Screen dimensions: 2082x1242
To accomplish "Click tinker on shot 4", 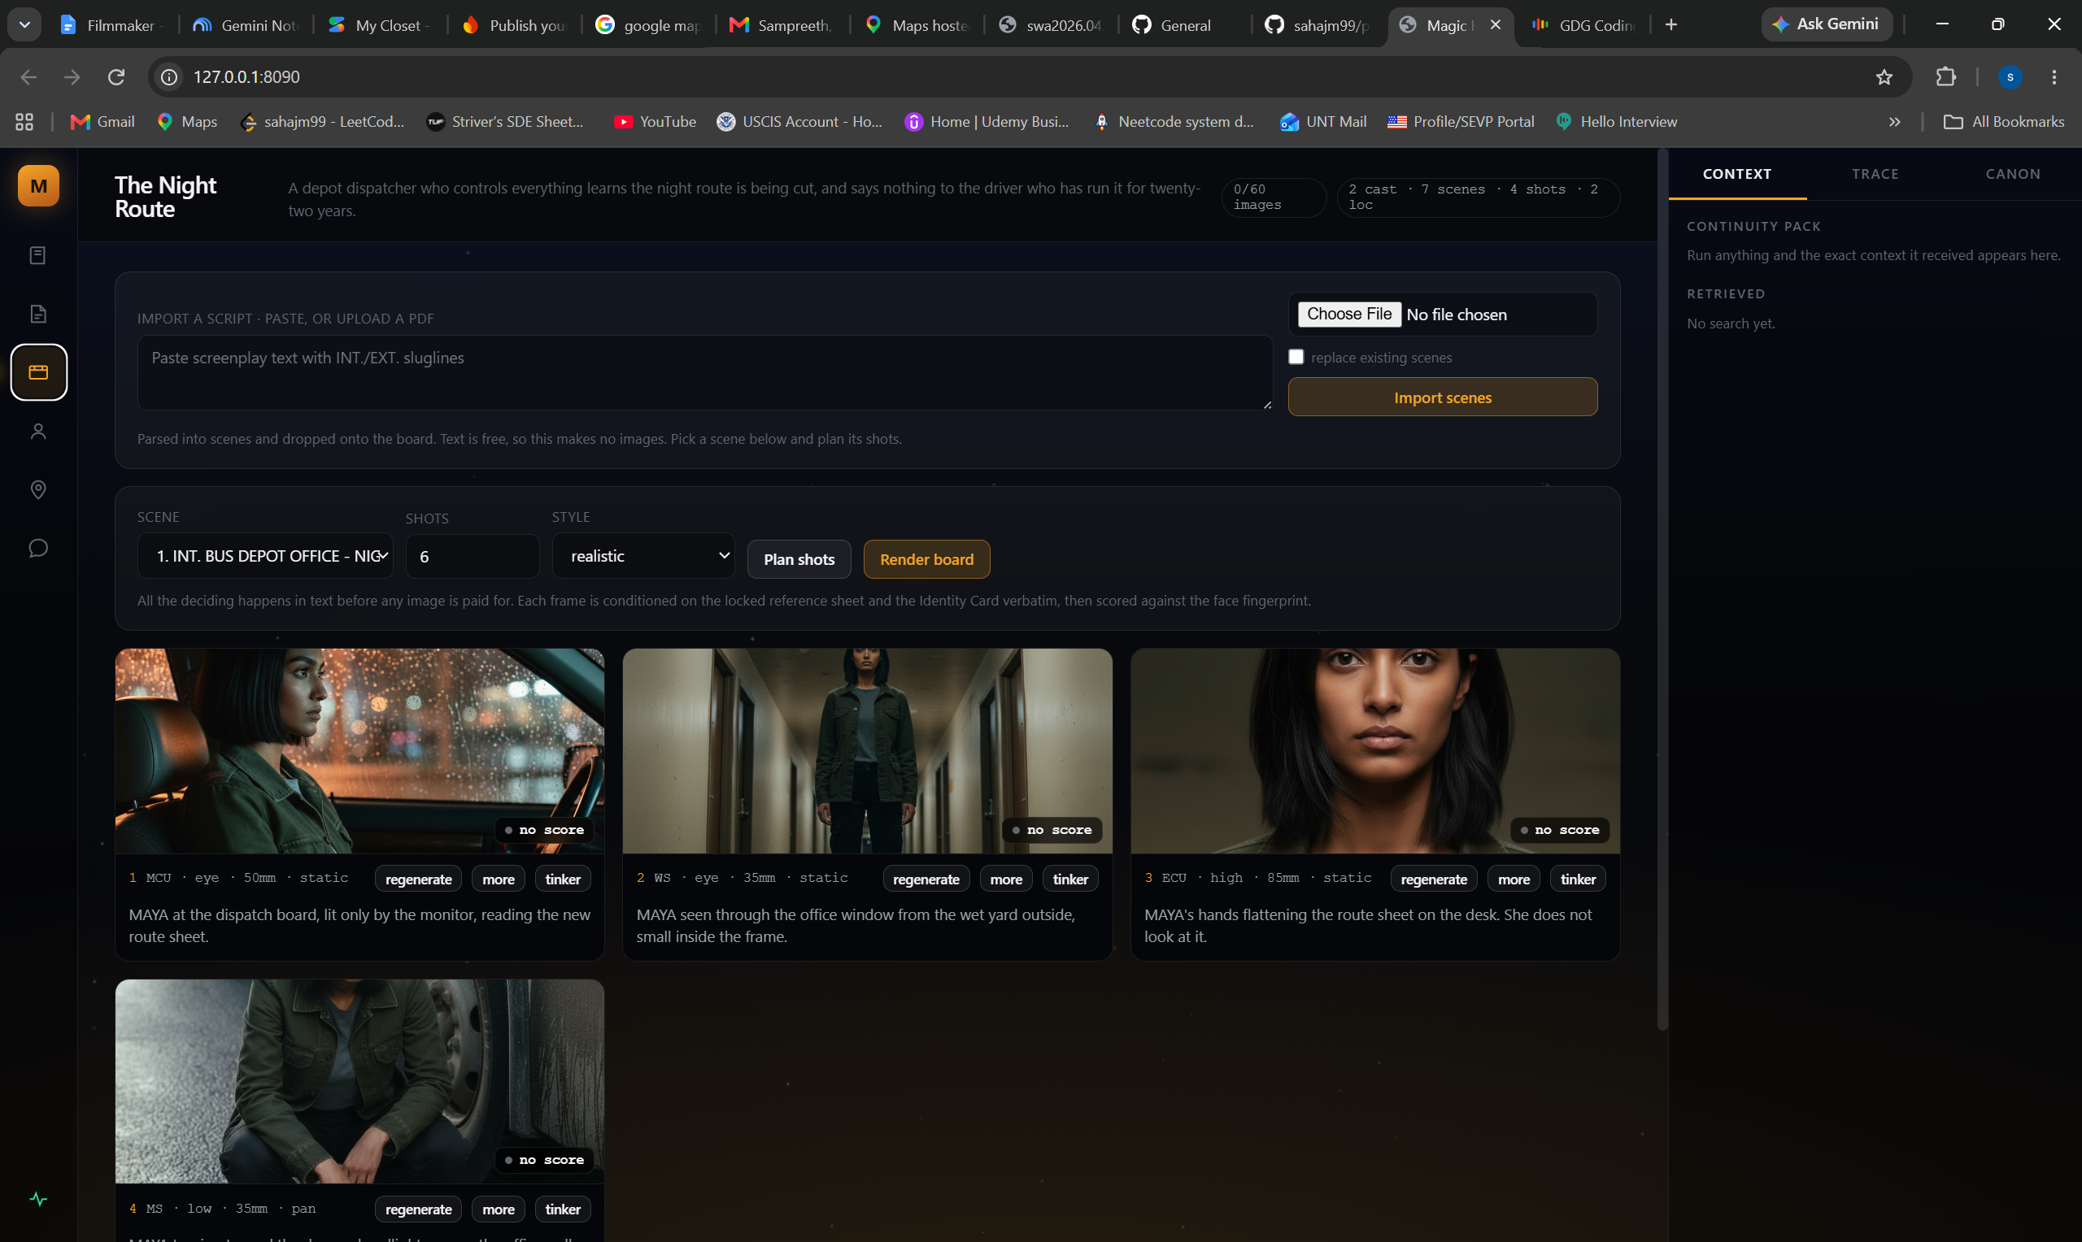I will [x=563, y=1209].
